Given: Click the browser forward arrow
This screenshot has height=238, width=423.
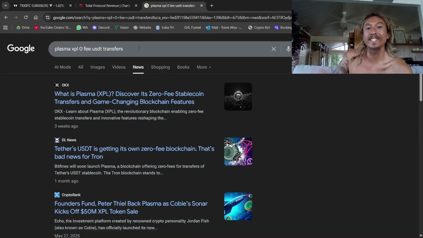Looking at the screenshot, I should click(x=16, y=17).
